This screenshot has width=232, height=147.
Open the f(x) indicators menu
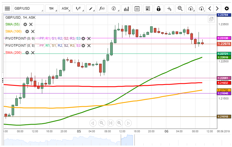coord(102,8)
